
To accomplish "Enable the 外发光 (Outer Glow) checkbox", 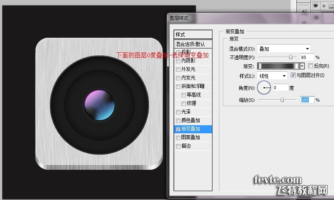I will [x=178, y=69].
